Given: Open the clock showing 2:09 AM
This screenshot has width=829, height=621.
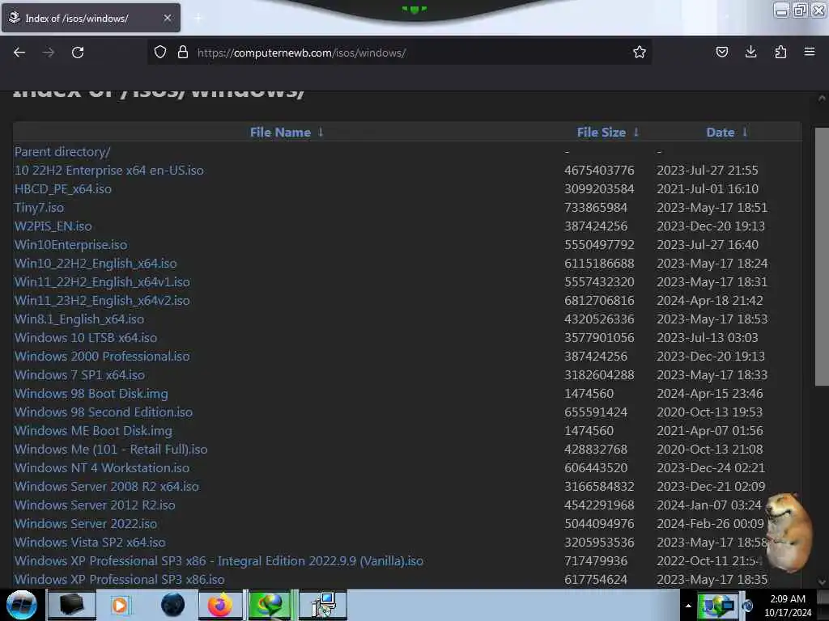Looking at the screenshot, I should click(788, 606).
